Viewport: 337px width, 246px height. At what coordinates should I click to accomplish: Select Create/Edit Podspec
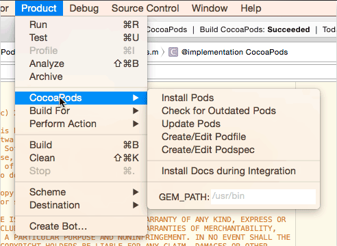pos(234,150)
